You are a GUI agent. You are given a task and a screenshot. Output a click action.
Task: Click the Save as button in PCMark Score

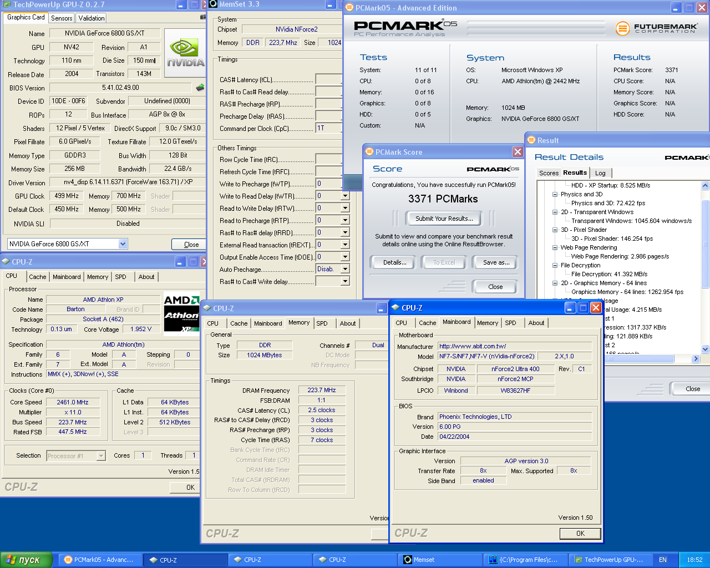496,262
